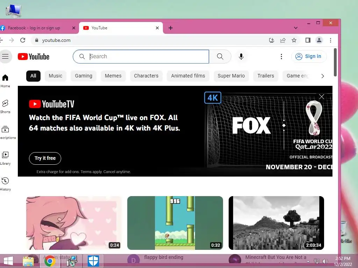The height and width of the screenshot is (268, 358).
Task: View site information via the lock icon
Action: pos(36,40)
